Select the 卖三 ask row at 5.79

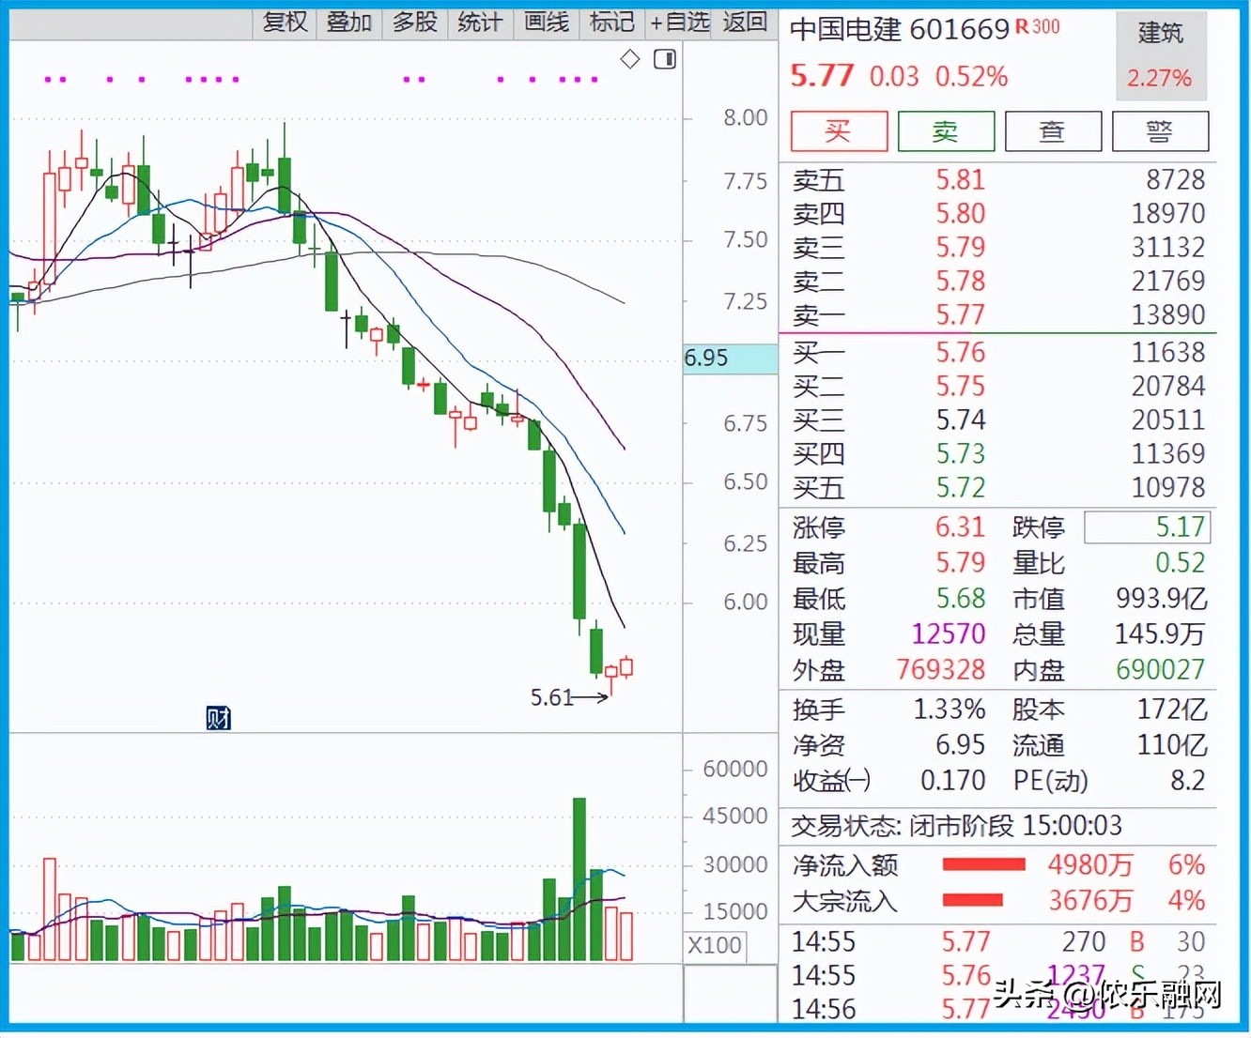[x=998, y=247]
